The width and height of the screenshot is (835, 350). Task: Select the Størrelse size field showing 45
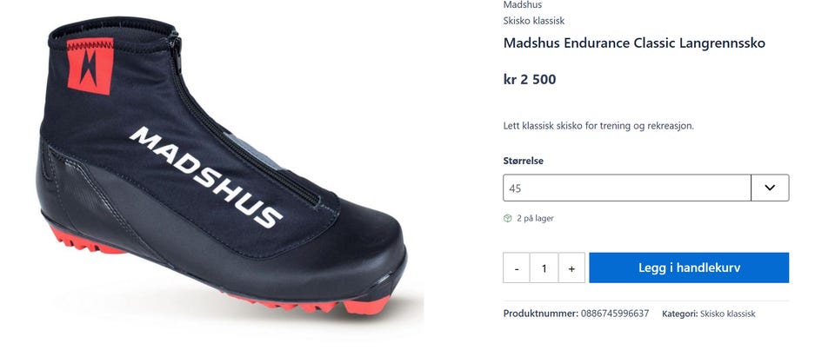coord(627,188)
